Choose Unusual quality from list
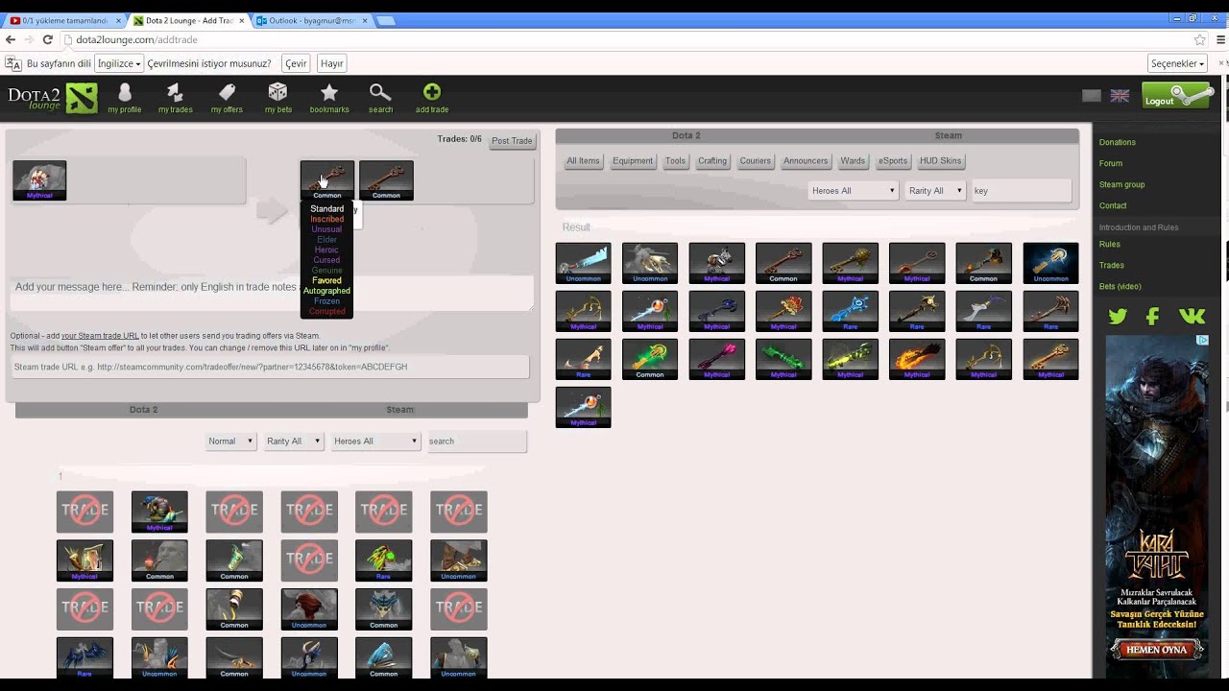Viewport: 1229px width, 691px height. [326, 229]
